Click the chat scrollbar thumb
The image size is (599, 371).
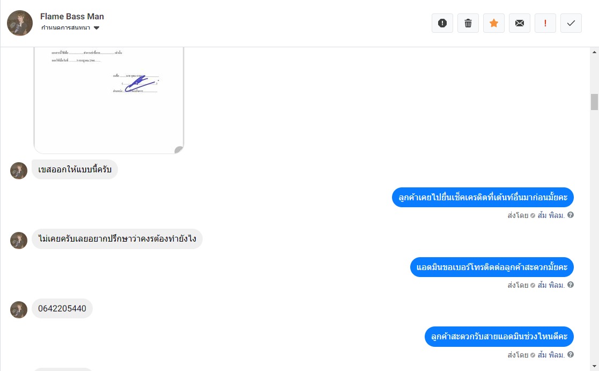tap(594, 101)
